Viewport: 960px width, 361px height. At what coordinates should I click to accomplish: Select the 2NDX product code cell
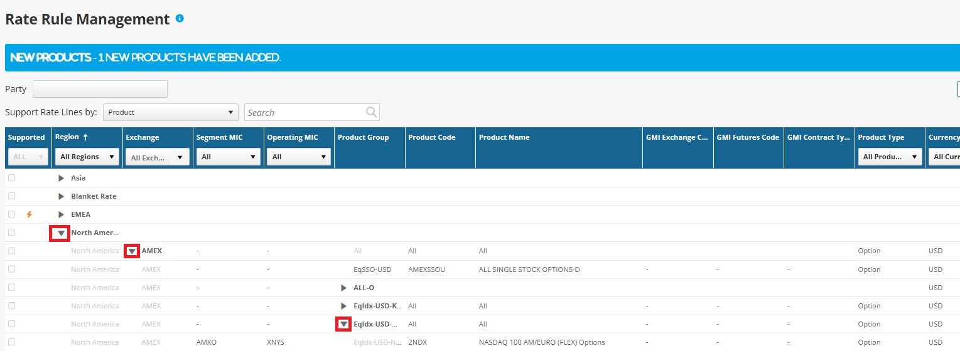pyautogui.click(x=418, y=342)
